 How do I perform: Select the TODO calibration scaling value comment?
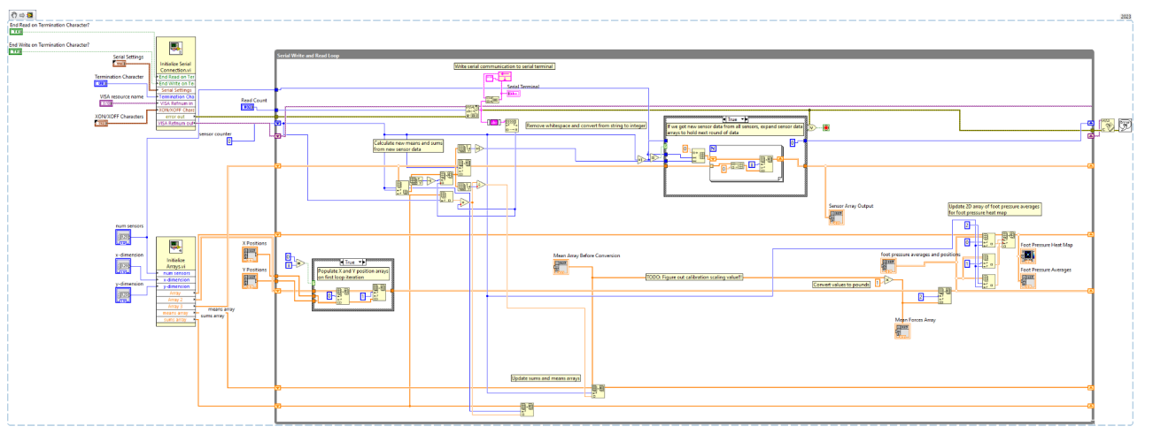pos(693,277)
